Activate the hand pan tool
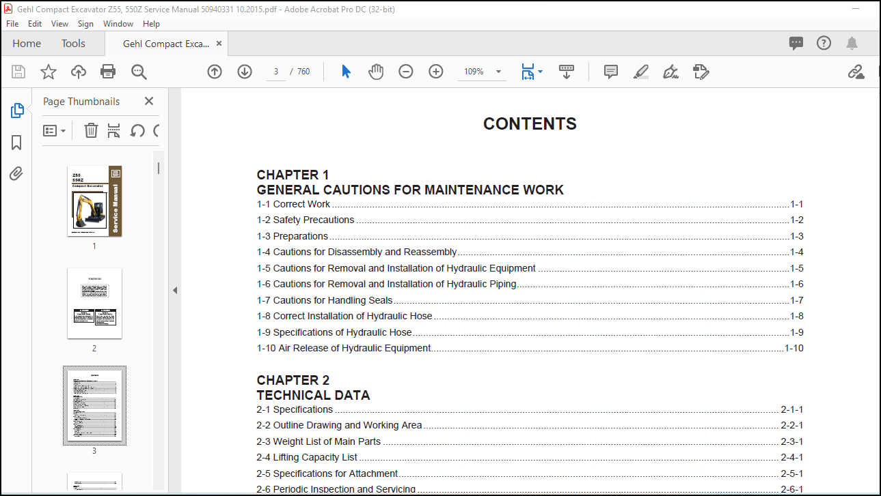This screenshot has height=496, width=881. pyautogui.click(x=376, y=72)
